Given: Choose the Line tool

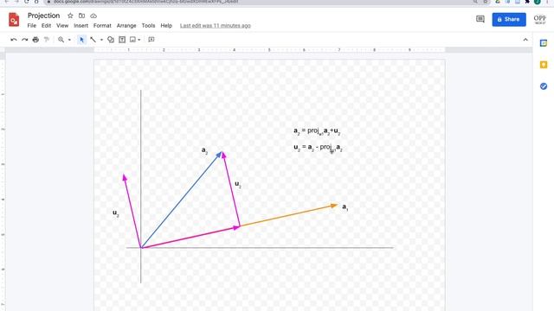Looking at the screenshot, I should pos(93,40).
